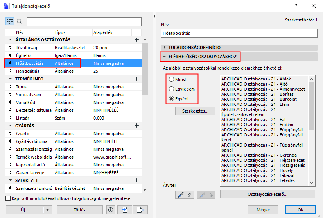
Task: Click the Mégse button
Action: click(263, 210)
